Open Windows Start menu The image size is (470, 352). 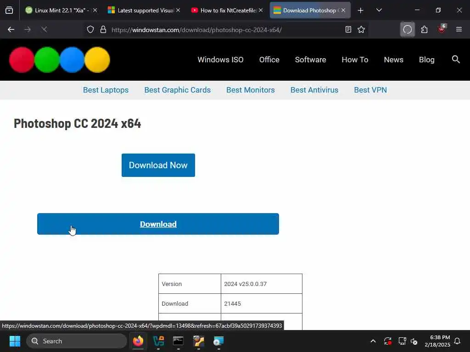click(15, 341)
